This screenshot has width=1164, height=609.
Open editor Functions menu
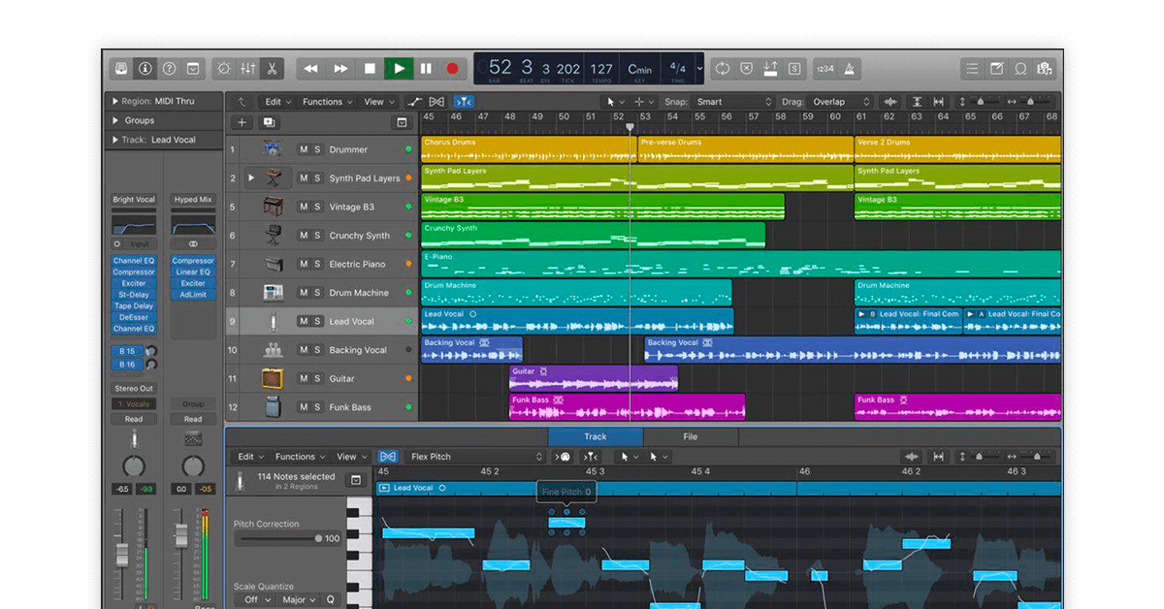[x=300, y=457]
